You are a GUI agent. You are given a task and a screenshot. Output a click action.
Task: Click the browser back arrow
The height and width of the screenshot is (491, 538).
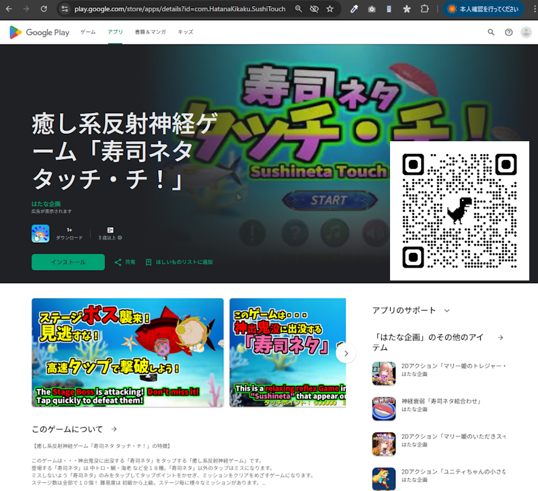click(9, 9)
